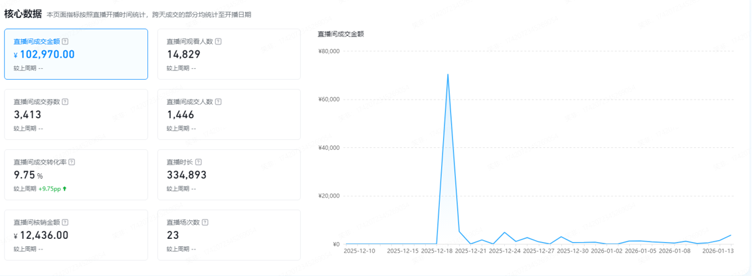
Task: Click the page description starting 本页面指标
Action: point(149,15)
